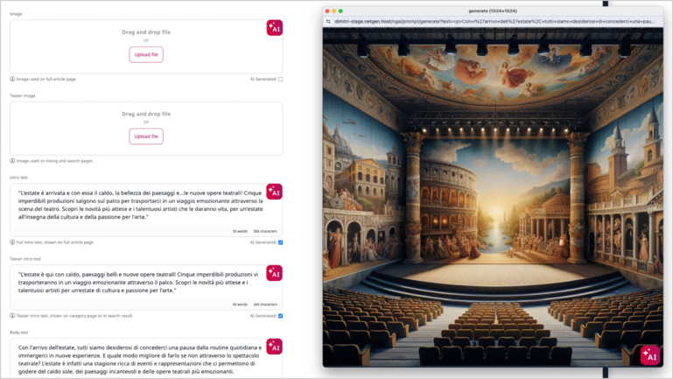The image size is (673, 379).
Task: Click the AI icon in the Image field
Action: click(x=274, y=28)
